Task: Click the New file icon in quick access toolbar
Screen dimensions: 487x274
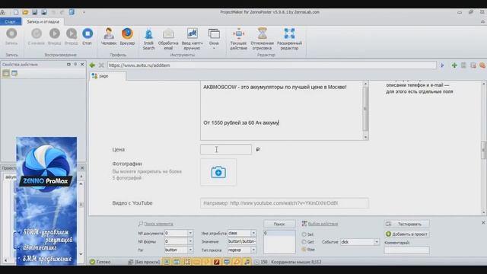Action: pyautogui.click(x=16, y=12)
